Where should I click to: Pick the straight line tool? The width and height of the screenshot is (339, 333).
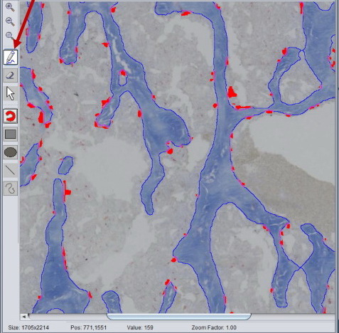point(11,170)
